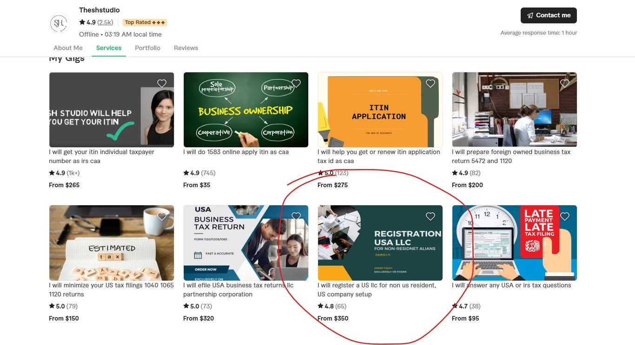635x345 pixels.
Task: Open the Portfolio tab
Action: (x=147, y=48)
